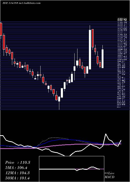Click the '50MA : 101.4' value
The image size is (130, 182).
tap(17, 178)
